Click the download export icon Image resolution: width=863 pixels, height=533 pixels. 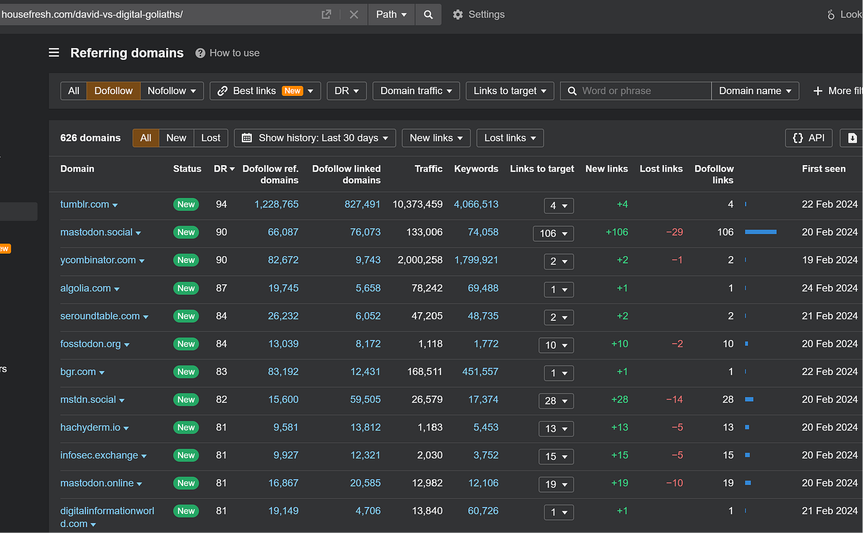tap(852, 138)
